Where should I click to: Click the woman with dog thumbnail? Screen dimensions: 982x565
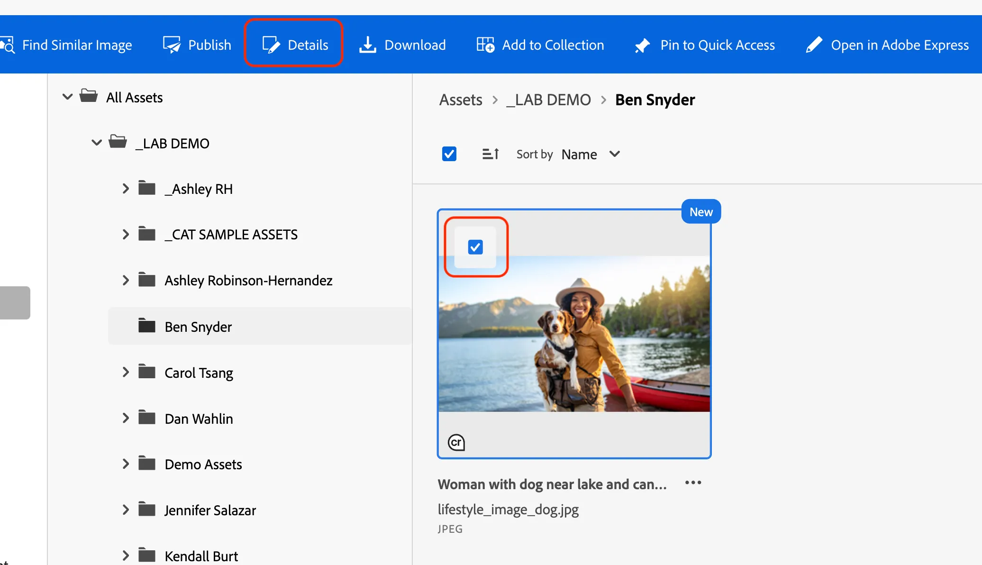pyautogui.click(x=574, y=334)
